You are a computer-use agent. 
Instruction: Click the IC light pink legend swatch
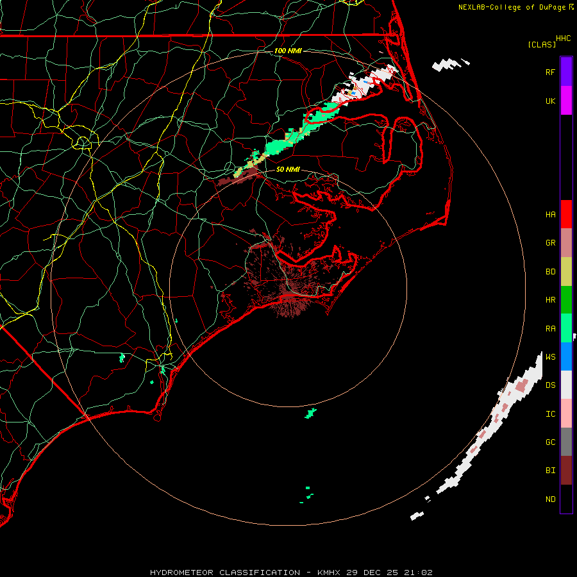pos(566,414)
